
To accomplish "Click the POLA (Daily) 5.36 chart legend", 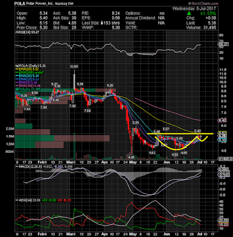I will pyautogui.click(x=31, y=66).
